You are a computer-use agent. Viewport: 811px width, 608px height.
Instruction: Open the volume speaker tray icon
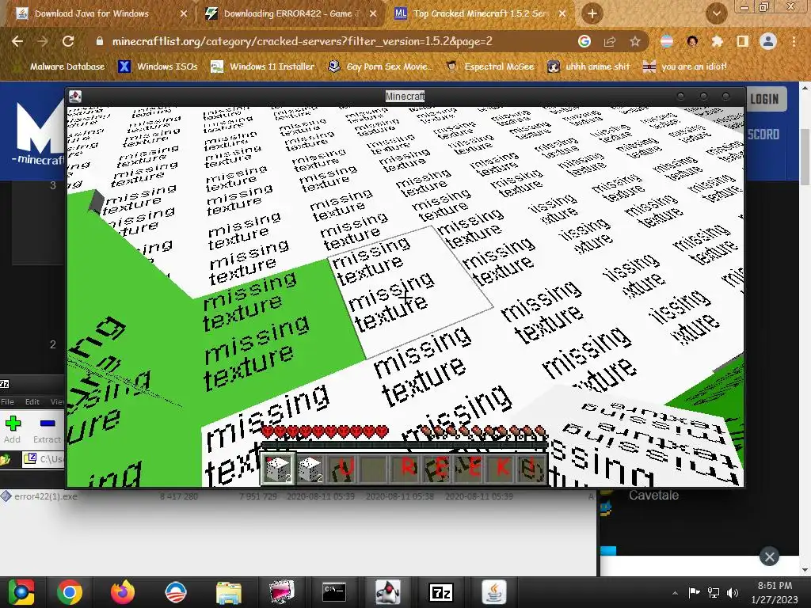click(x=733, y=592)
